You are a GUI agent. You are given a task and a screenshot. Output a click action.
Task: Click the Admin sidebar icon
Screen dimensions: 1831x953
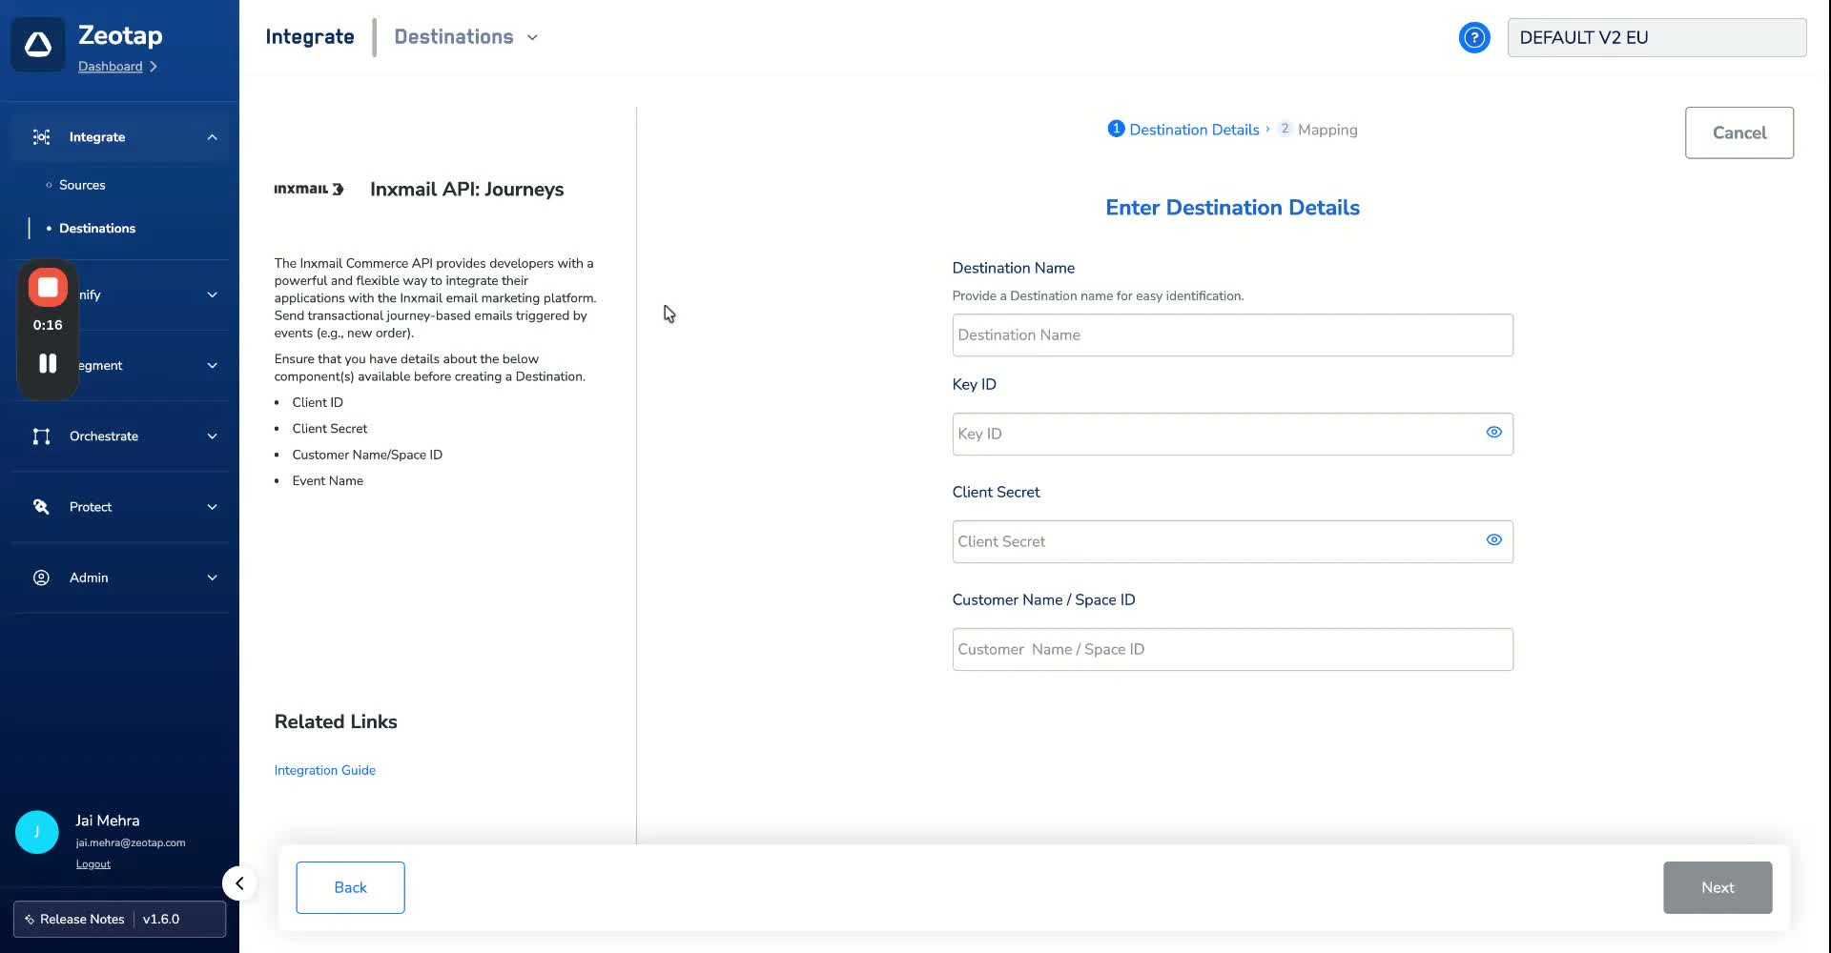[41, 578]
